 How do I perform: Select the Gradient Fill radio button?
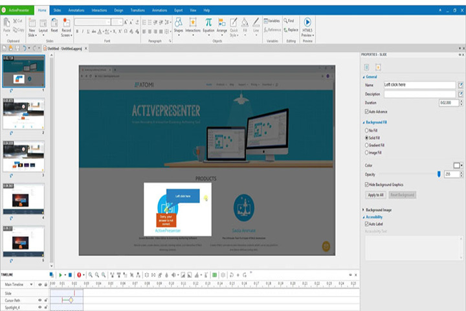[366, 145]
